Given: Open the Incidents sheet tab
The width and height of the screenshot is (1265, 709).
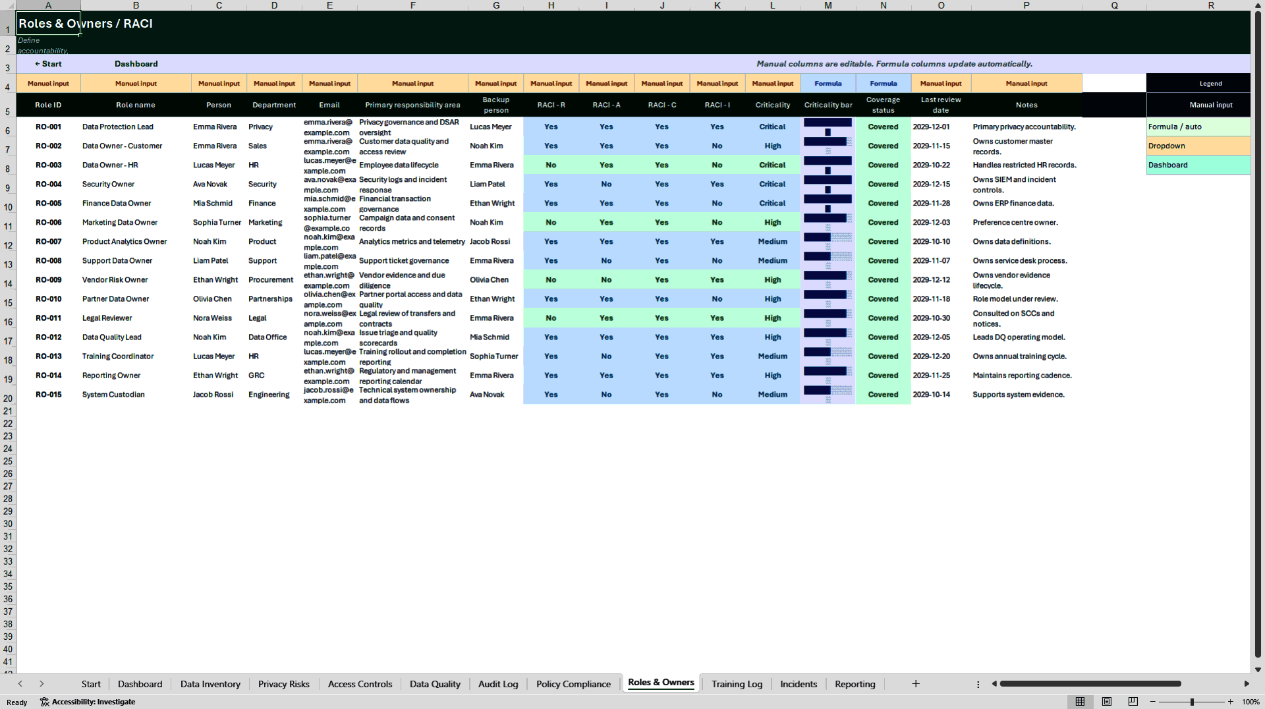Looking at the screenshot, I should (x=799, y=684).
